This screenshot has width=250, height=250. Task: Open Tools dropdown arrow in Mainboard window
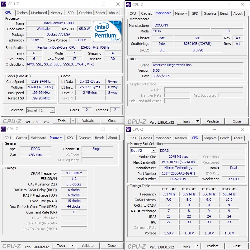[x=197, y=121]
